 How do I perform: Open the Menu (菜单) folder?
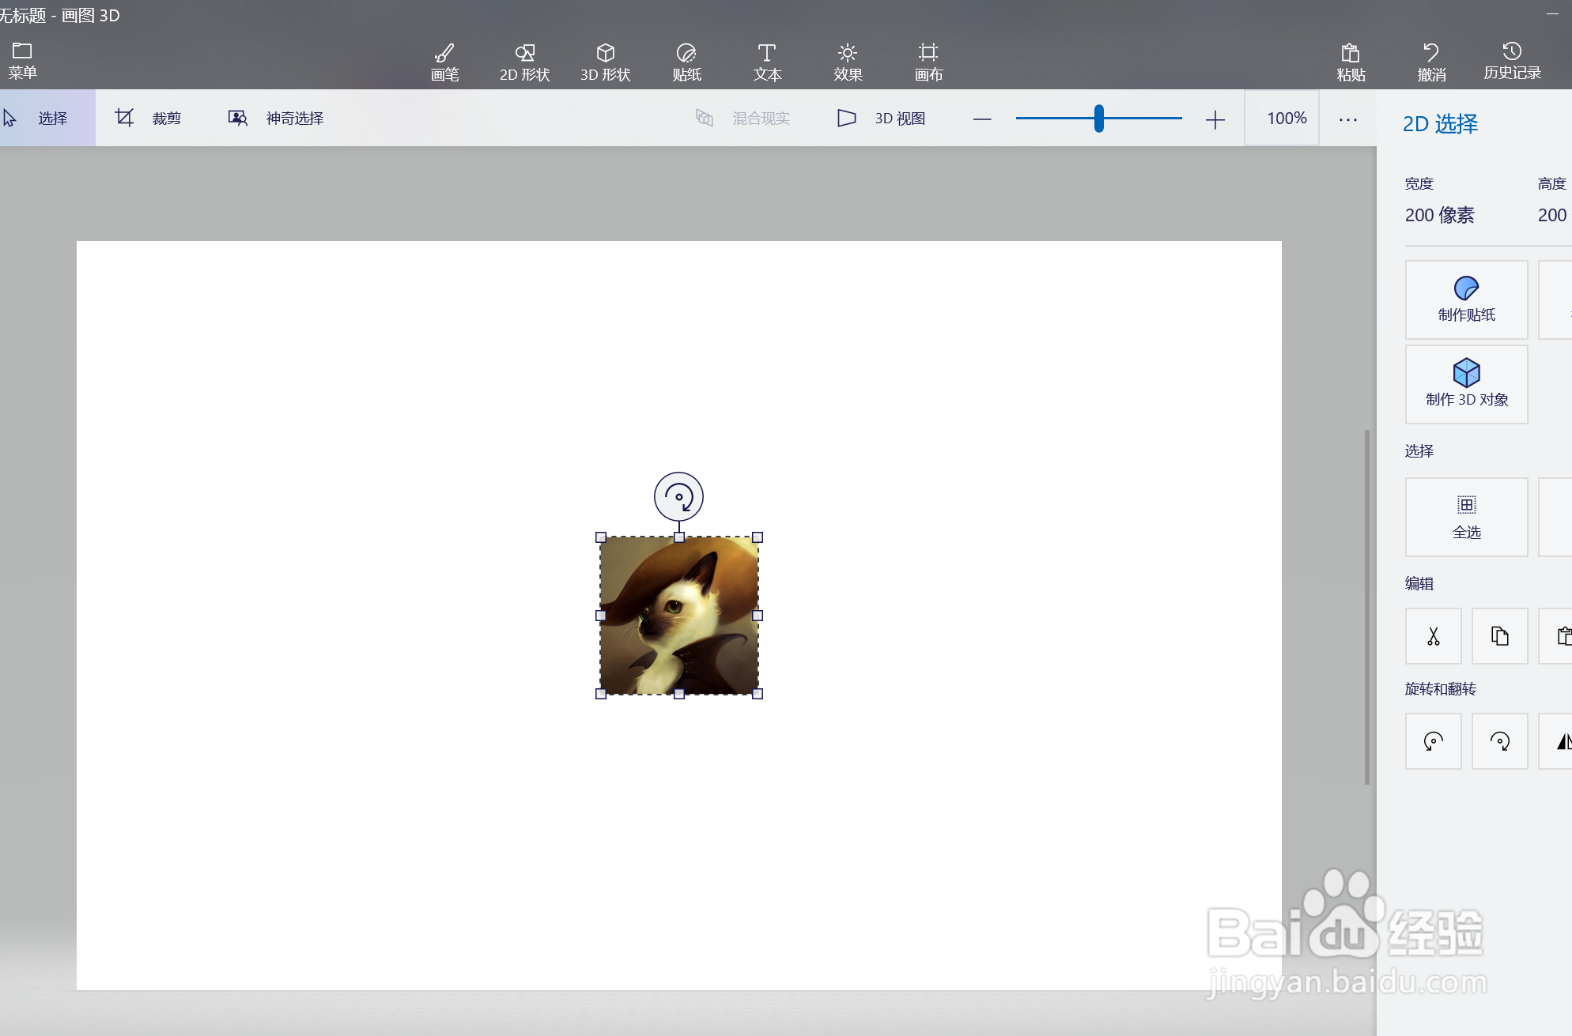tap(22, 60)
